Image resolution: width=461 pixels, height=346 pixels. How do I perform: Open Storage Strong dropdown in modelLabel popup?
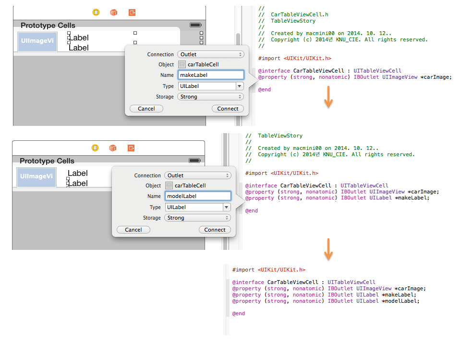(197, 218)
